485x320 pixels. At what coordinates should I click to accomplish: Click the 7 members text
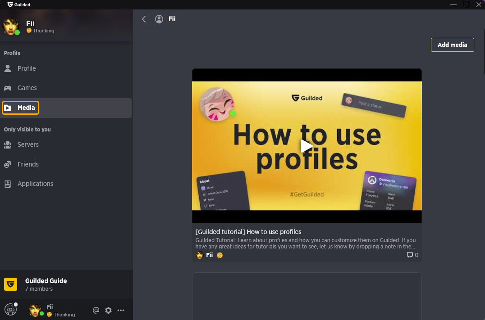(x=39, y=289)
